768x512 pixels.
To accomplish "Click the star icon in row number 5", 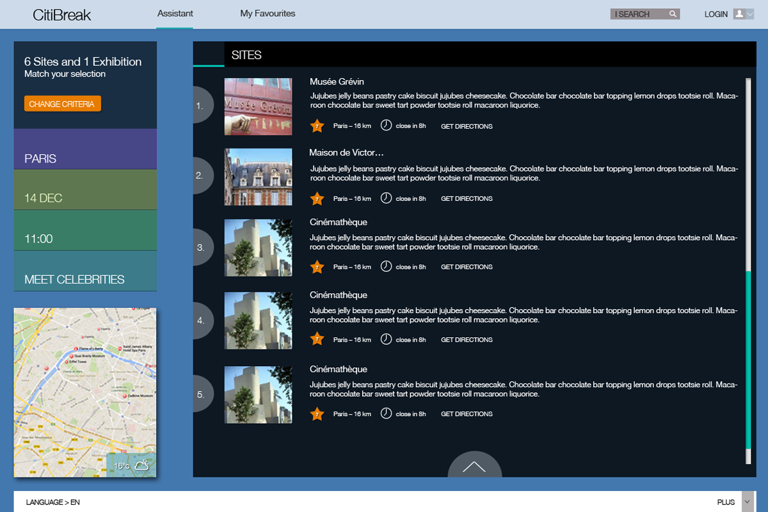I will point(317,414).
